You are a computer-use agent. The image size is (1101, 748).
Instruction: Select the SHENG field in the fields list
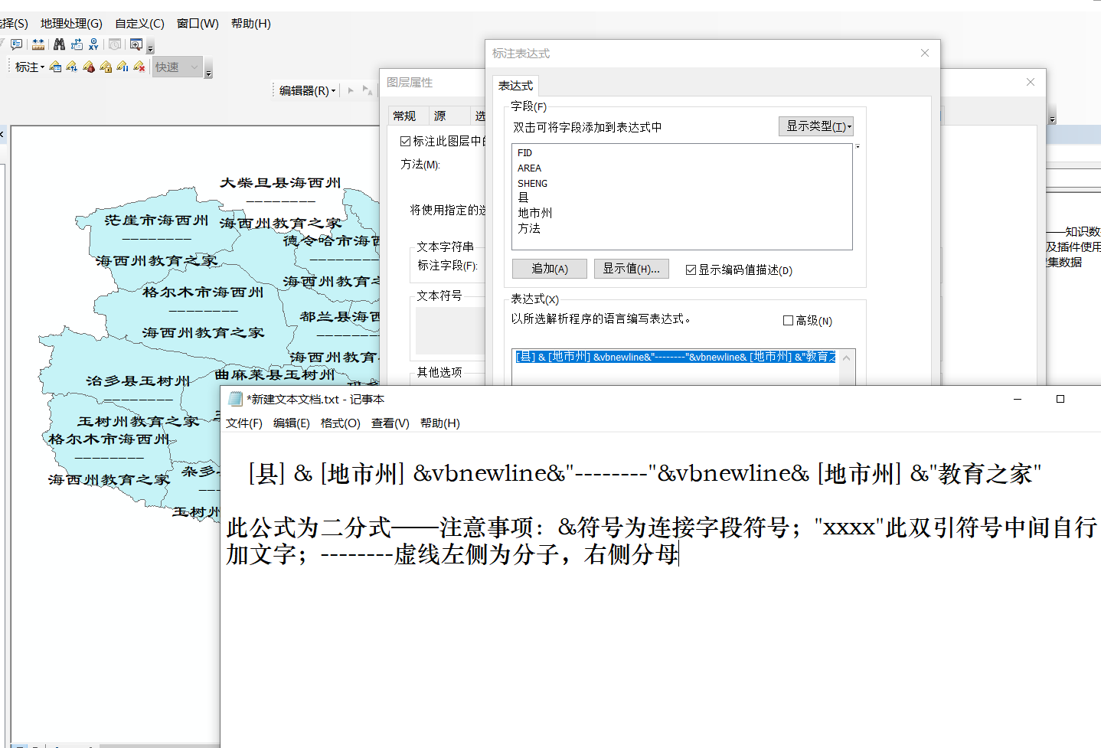(532, 183)
